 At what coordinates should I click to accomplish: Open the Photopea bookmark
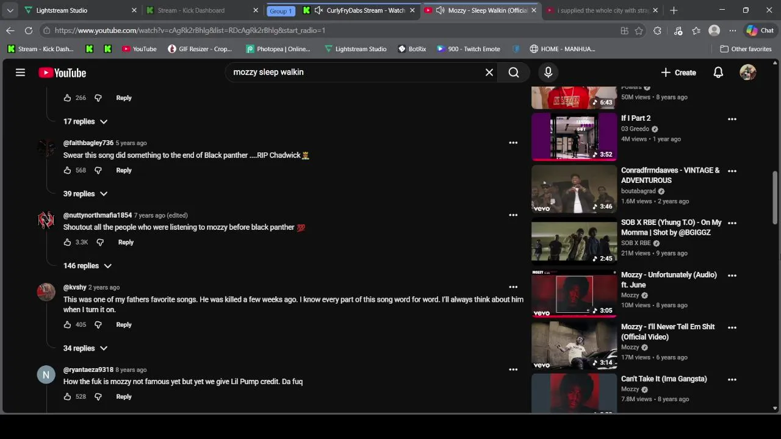[278, 49]
